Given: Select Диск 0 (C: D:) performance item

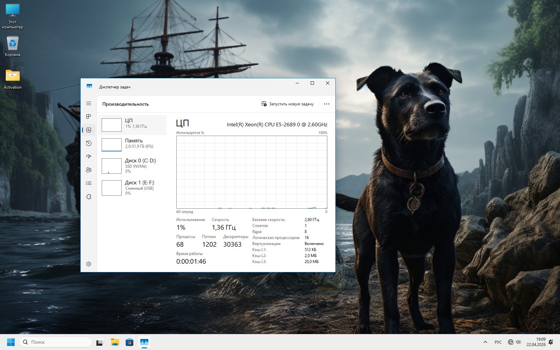Looking at the screenshot, I should (x=132, y=166).
